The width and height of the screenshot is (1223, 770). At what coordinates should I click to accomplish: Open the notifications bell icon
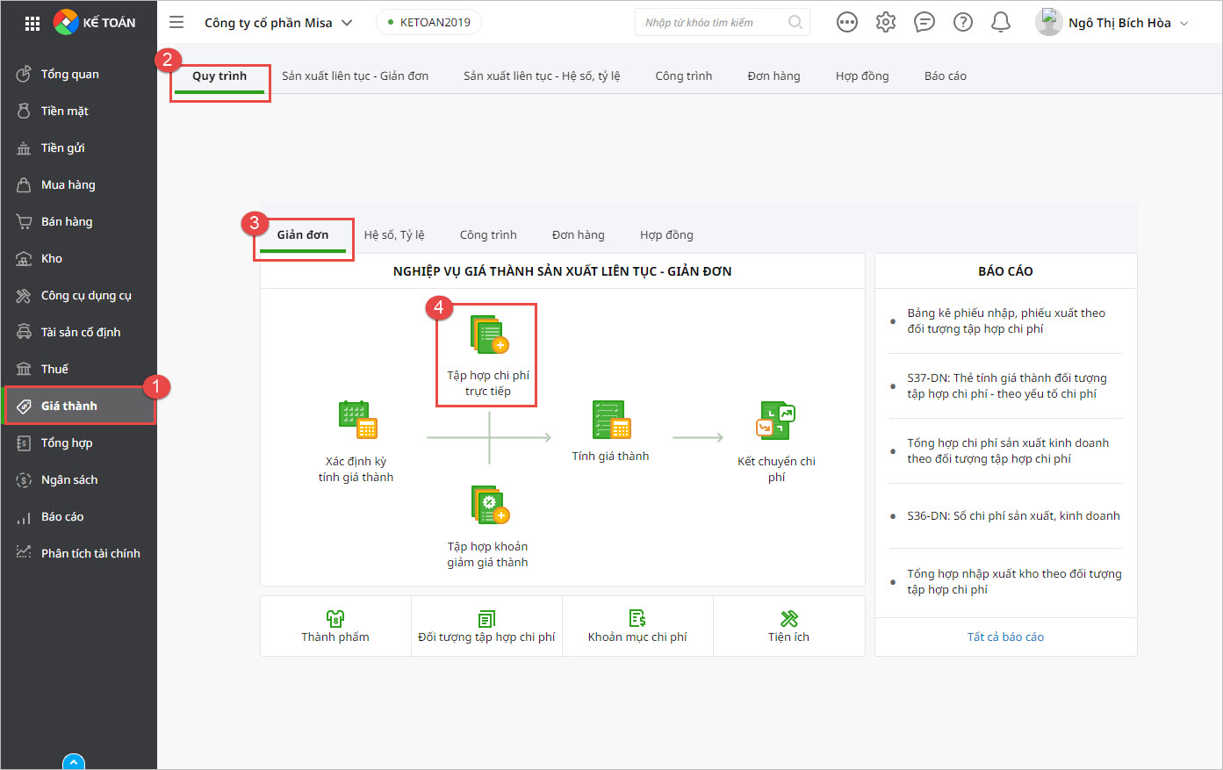1001,23
